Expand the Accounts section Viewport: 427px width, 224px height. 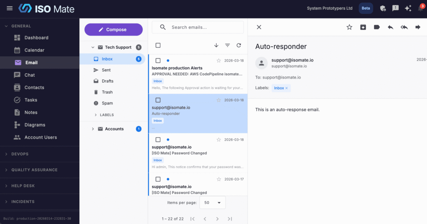pos(93,129)
